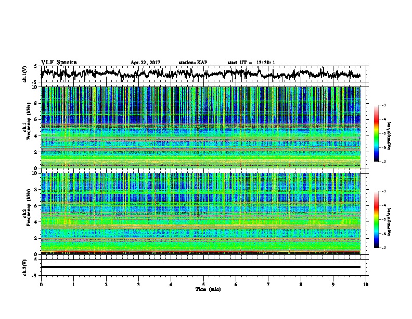Screen dimensions: 412x319
Task: Click time axis tick label "5"
Action: pyautogui.click(x=203, y=285)
